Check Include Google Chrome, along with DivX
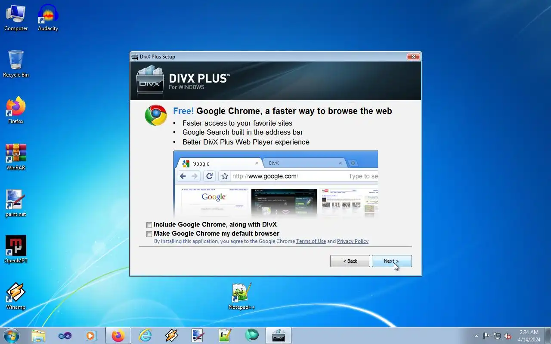The height and width of the screenshot is (344, 551). coord(149,225)
